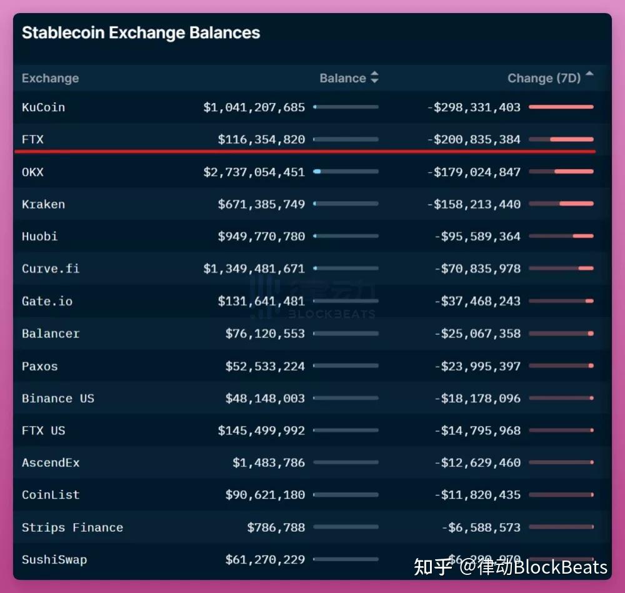Open the KuCoin exchange entry

click(x=43, y=107)
